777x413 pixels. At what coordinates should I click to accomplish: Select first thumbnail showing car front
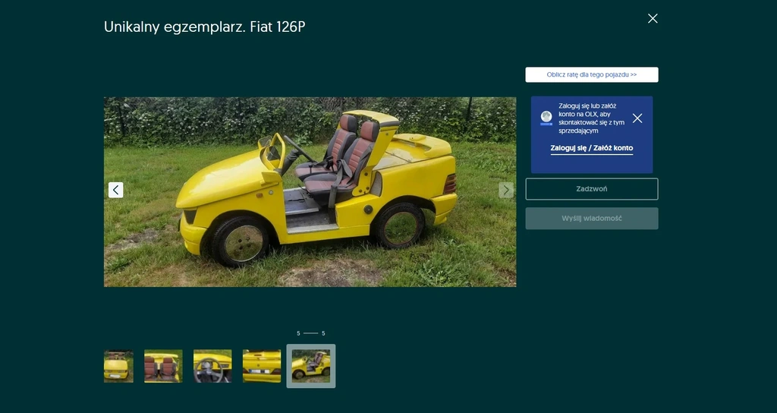tap(118, 366)
